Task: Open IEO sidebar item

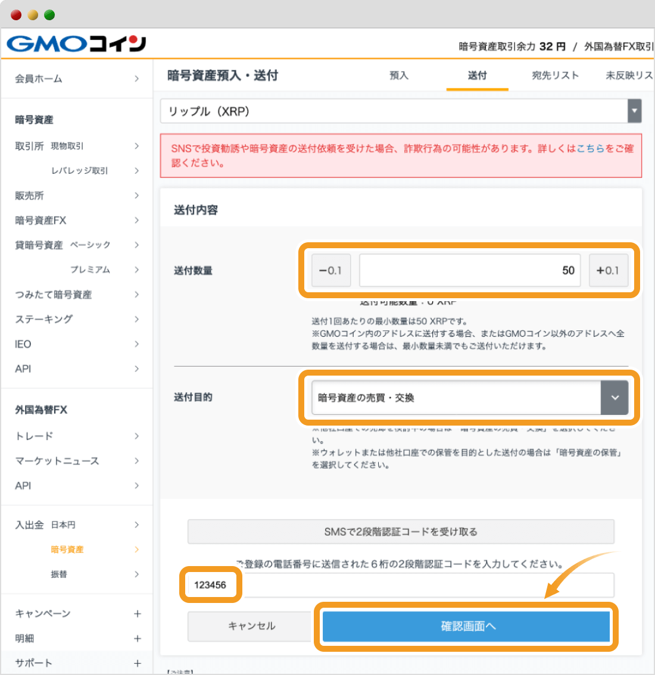Action: click(x=77, y=344)
